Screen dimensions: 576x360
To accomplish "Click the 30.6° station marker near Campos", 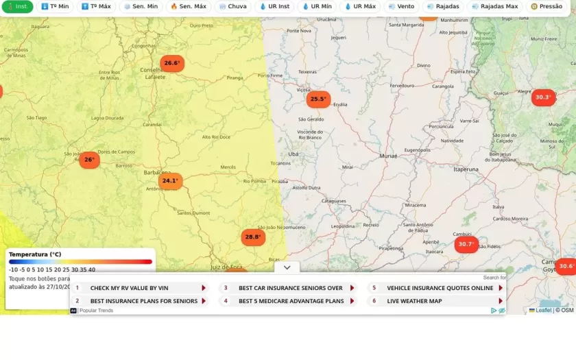I will [x=566, y=266].
